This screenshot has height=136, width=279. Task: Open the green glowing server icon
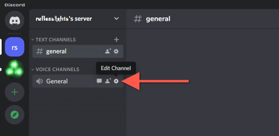point(14,69)
